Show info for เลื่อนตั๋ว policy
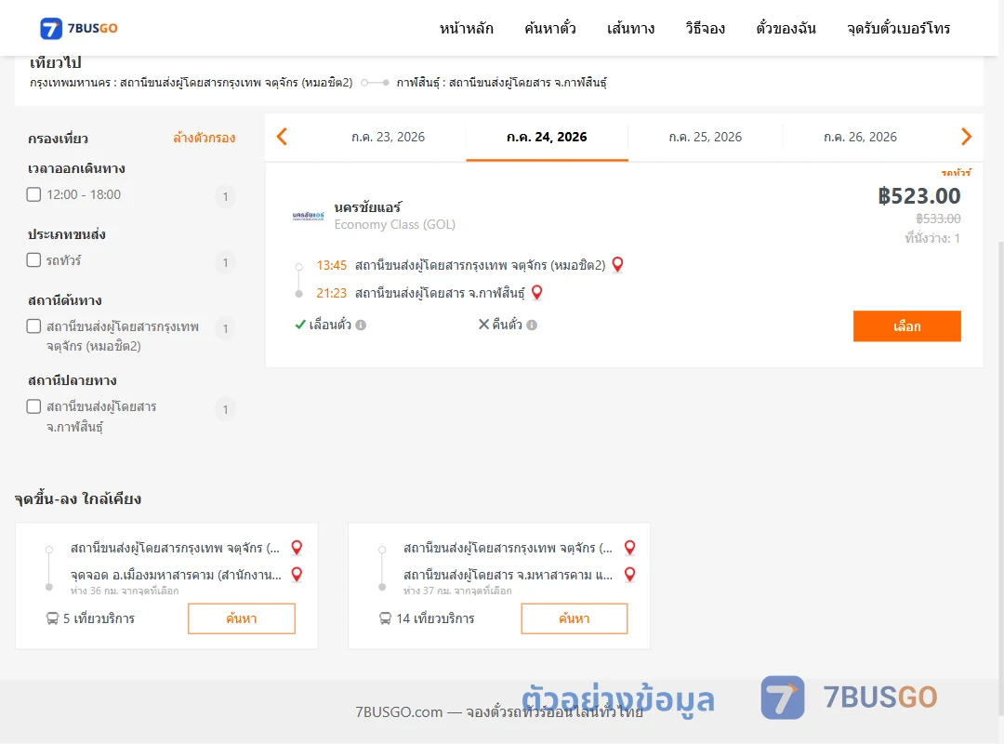The width and height of the screenshot is (1004, 744). click(x=361, y=325)
